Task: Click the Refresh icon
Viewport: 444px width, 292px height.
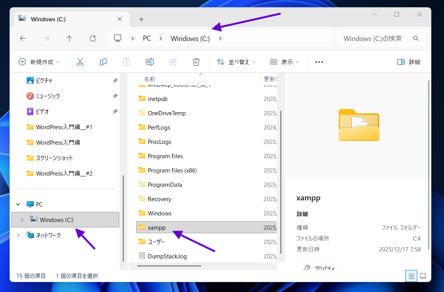Action: pyautogui.click(x=93, y=38)
